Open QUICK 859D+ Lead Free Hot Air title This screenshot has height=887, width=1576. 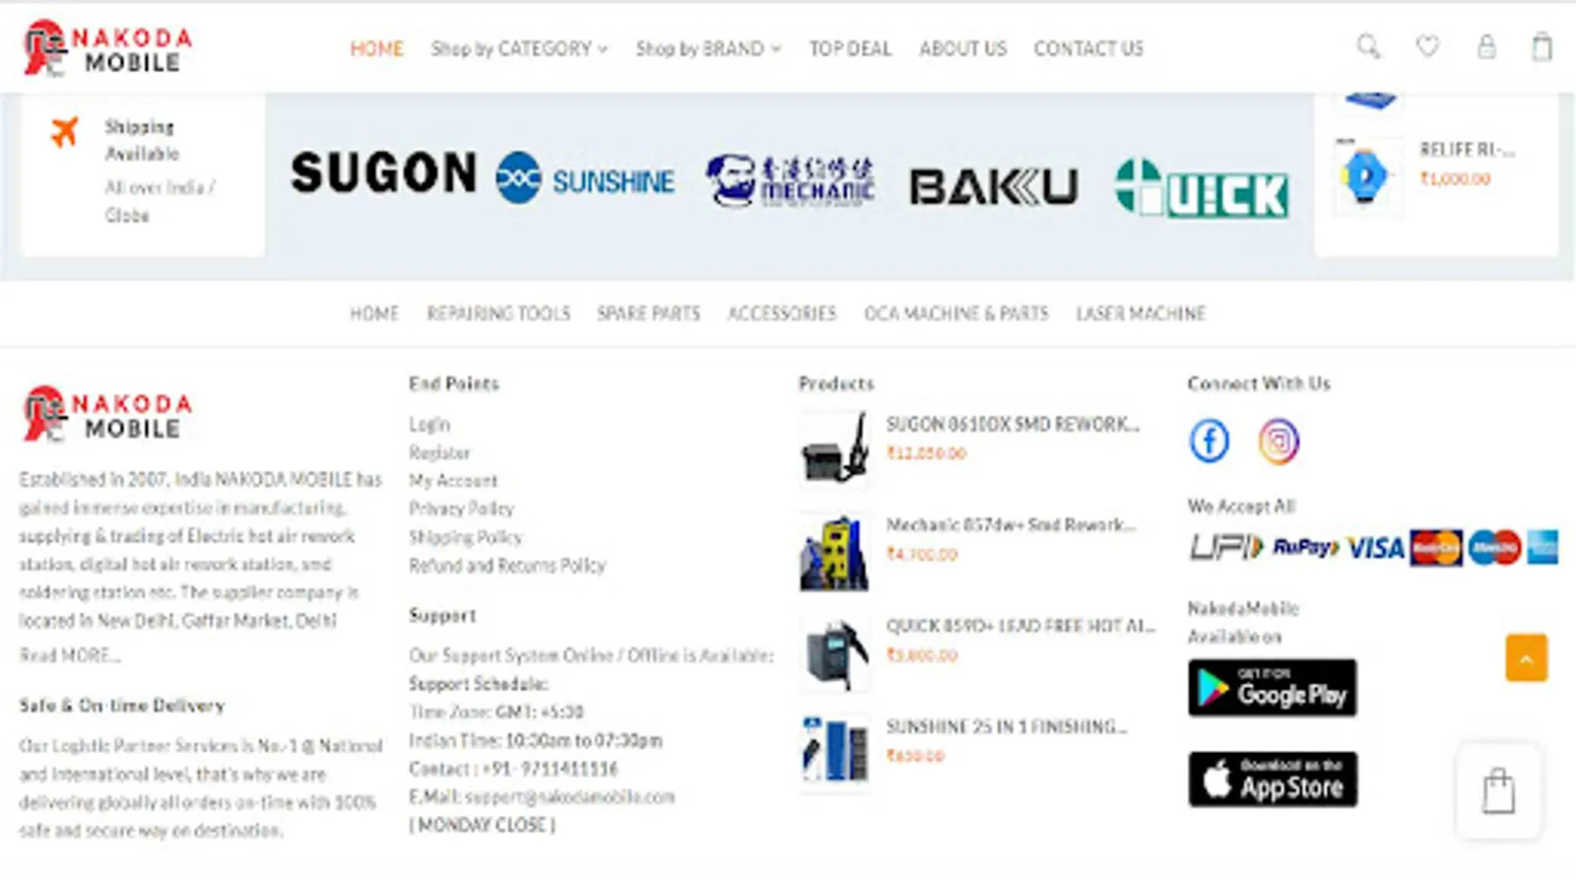click(x=1020, y=626)
